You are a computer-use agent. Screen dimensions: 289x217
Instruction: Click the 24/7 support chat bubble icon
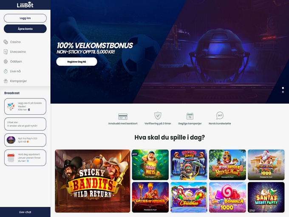(x=220, y=116)
